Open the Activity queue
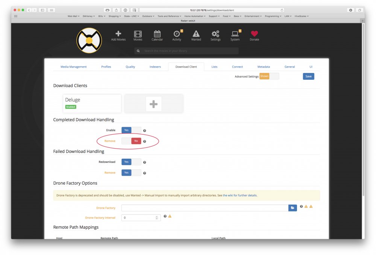Viewport: 376px width, 255px height. [177, 36]
